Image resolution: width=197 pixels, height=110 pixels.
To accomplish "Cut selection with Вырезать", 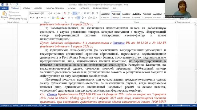I will (x=14, y=12).
